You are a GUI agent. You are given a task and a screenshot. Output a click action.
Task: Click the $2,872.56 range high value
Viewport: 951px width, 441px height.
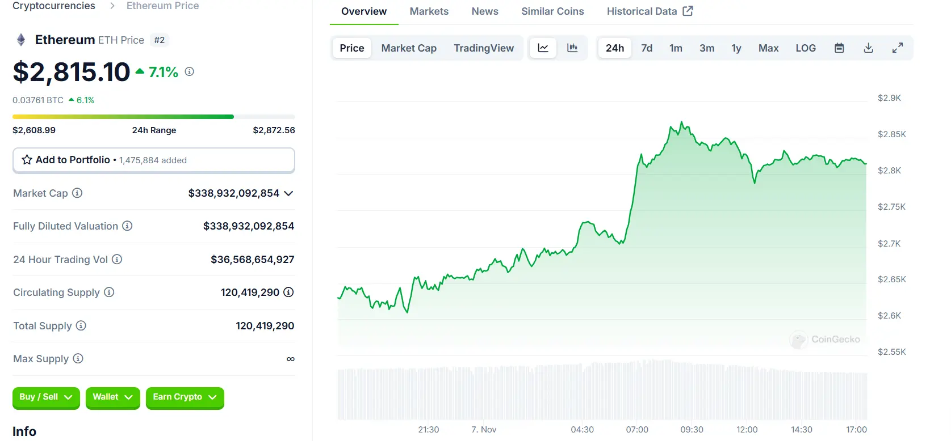pyautogui.click(x=274, y=130)
